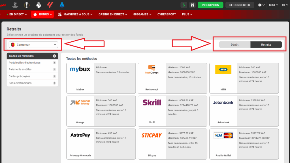Select the Orange Money logo
Image resolution: width=290 pixels, height=163 pixels.
80,102
